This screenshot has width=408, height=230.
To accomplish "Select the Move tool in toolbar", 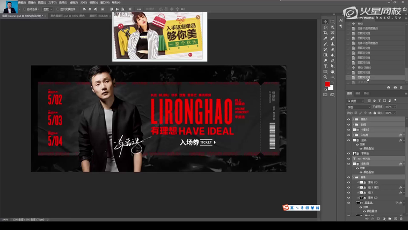I will click(x=325, y=21).
